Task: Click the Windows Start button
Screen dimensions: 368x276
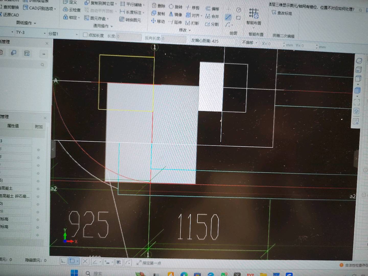Action: [x=74, y=273]
